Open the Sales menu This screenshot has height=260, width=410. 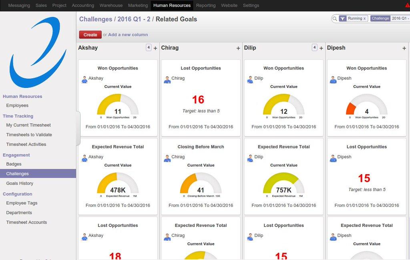pyautogui.click(x=41, y=5)
